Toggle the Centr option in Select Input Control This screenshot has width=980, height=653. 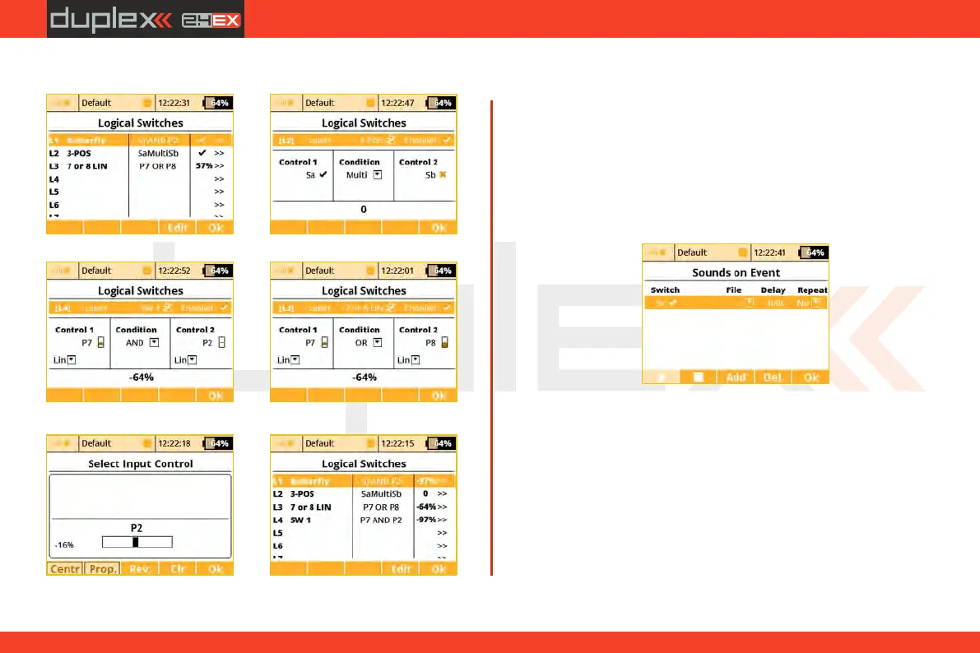point(65,569)
